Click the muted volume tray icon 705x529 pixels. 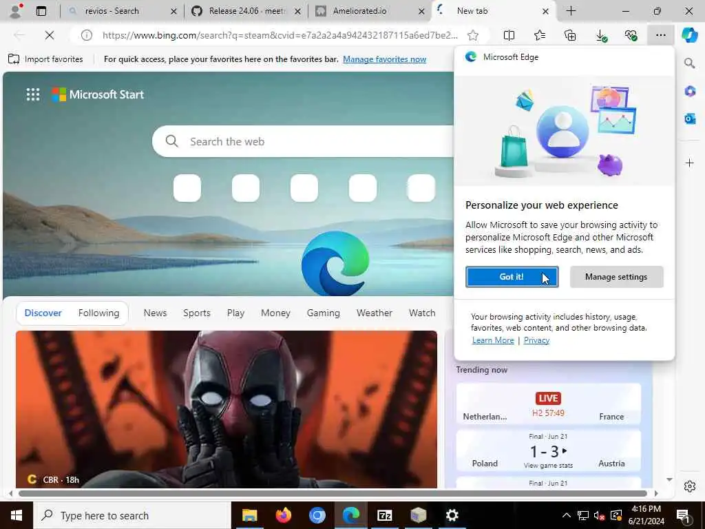(x=599, y=515)
